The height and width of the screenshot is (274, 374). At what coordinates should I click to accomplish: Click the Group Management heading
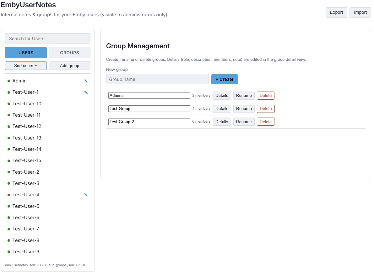pyautogui.click(x=138, y=46)
